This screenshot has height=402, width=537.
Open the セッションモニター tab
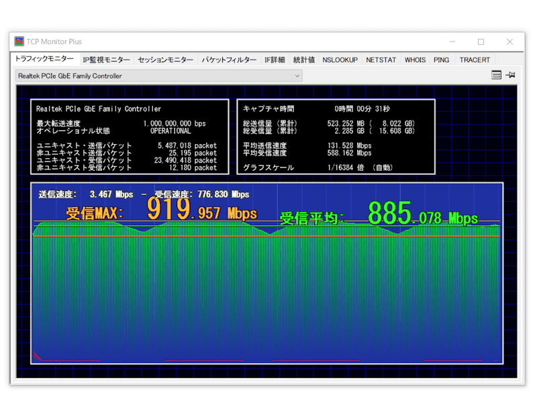tap(165, 60)
